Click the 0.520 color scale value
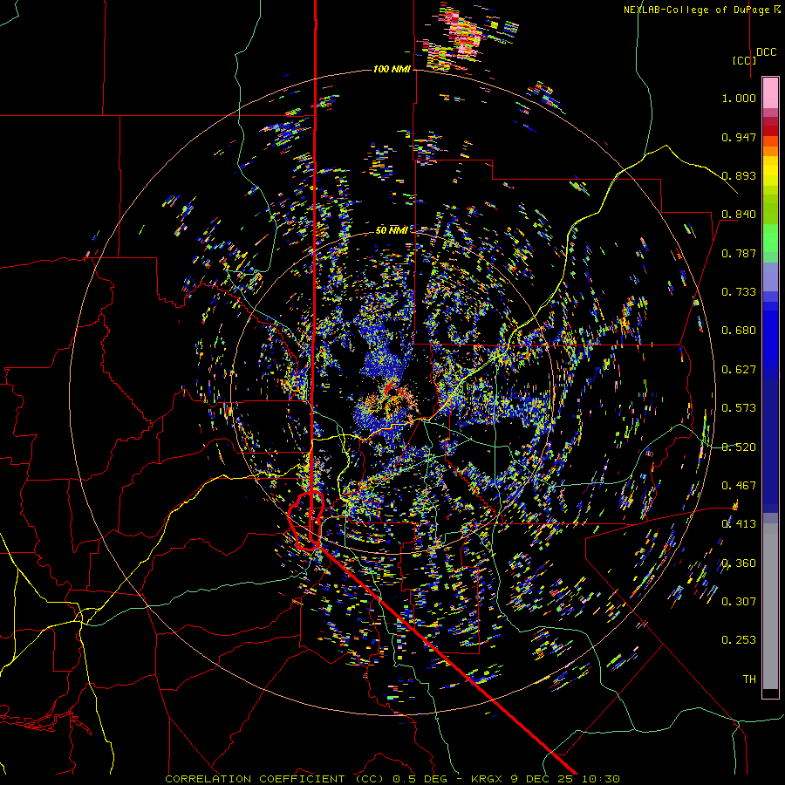The width and height of the screenshot is (785, 785). (x=739, y=447)
